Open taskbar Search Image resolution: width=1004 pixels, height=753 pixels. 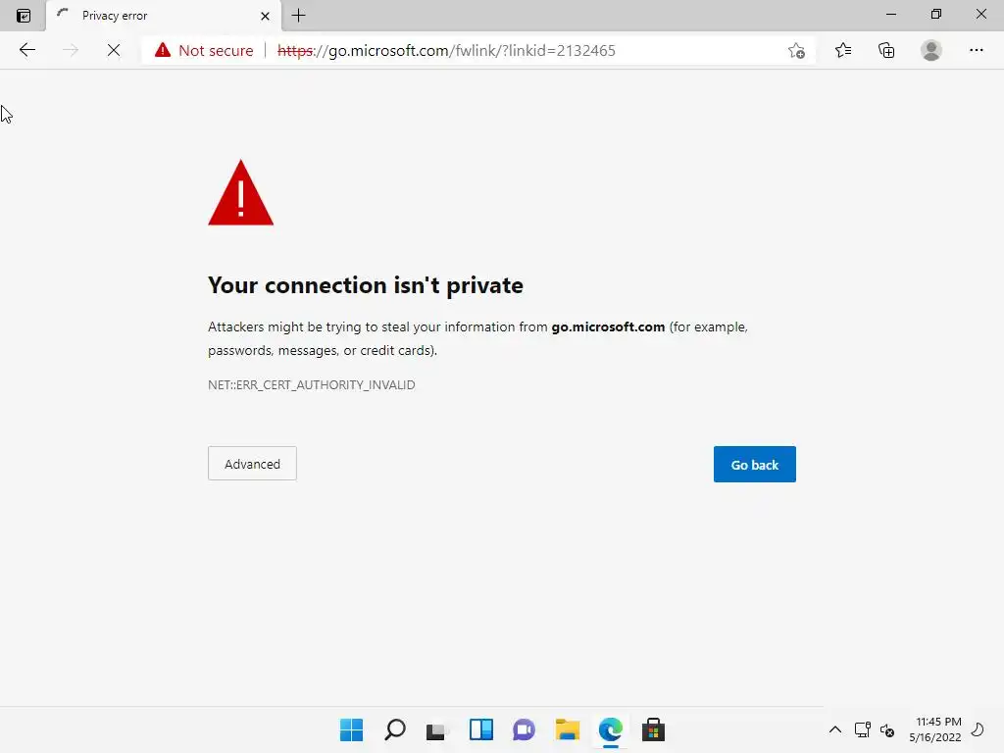click(394, 729)
